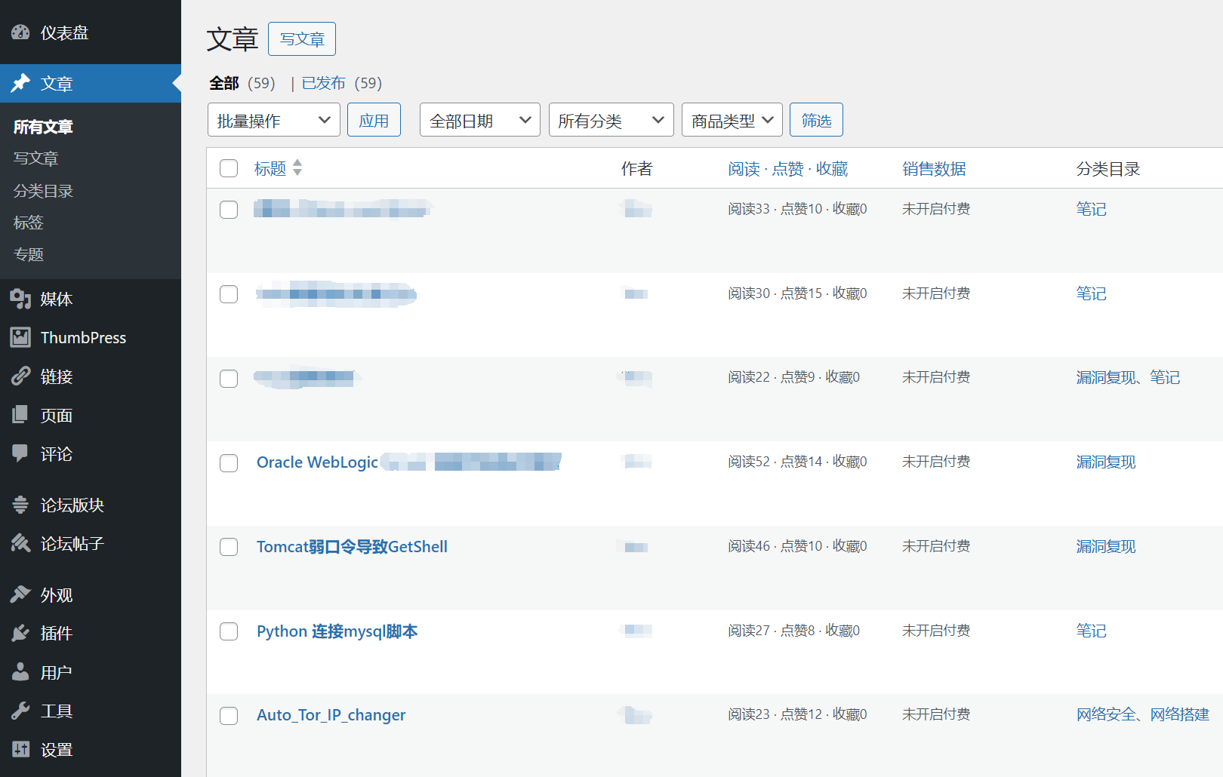Open 分类目录 submenu item in sidebar
1223x777 pixels.
click(x=43, y=191)
